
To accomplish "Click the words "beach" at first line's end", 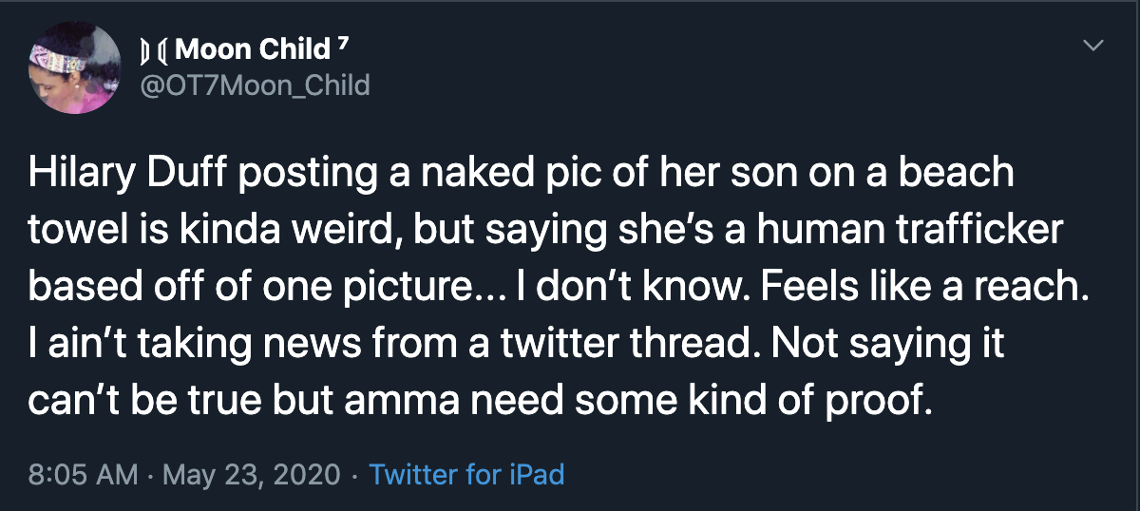I will tap(958, 174).
